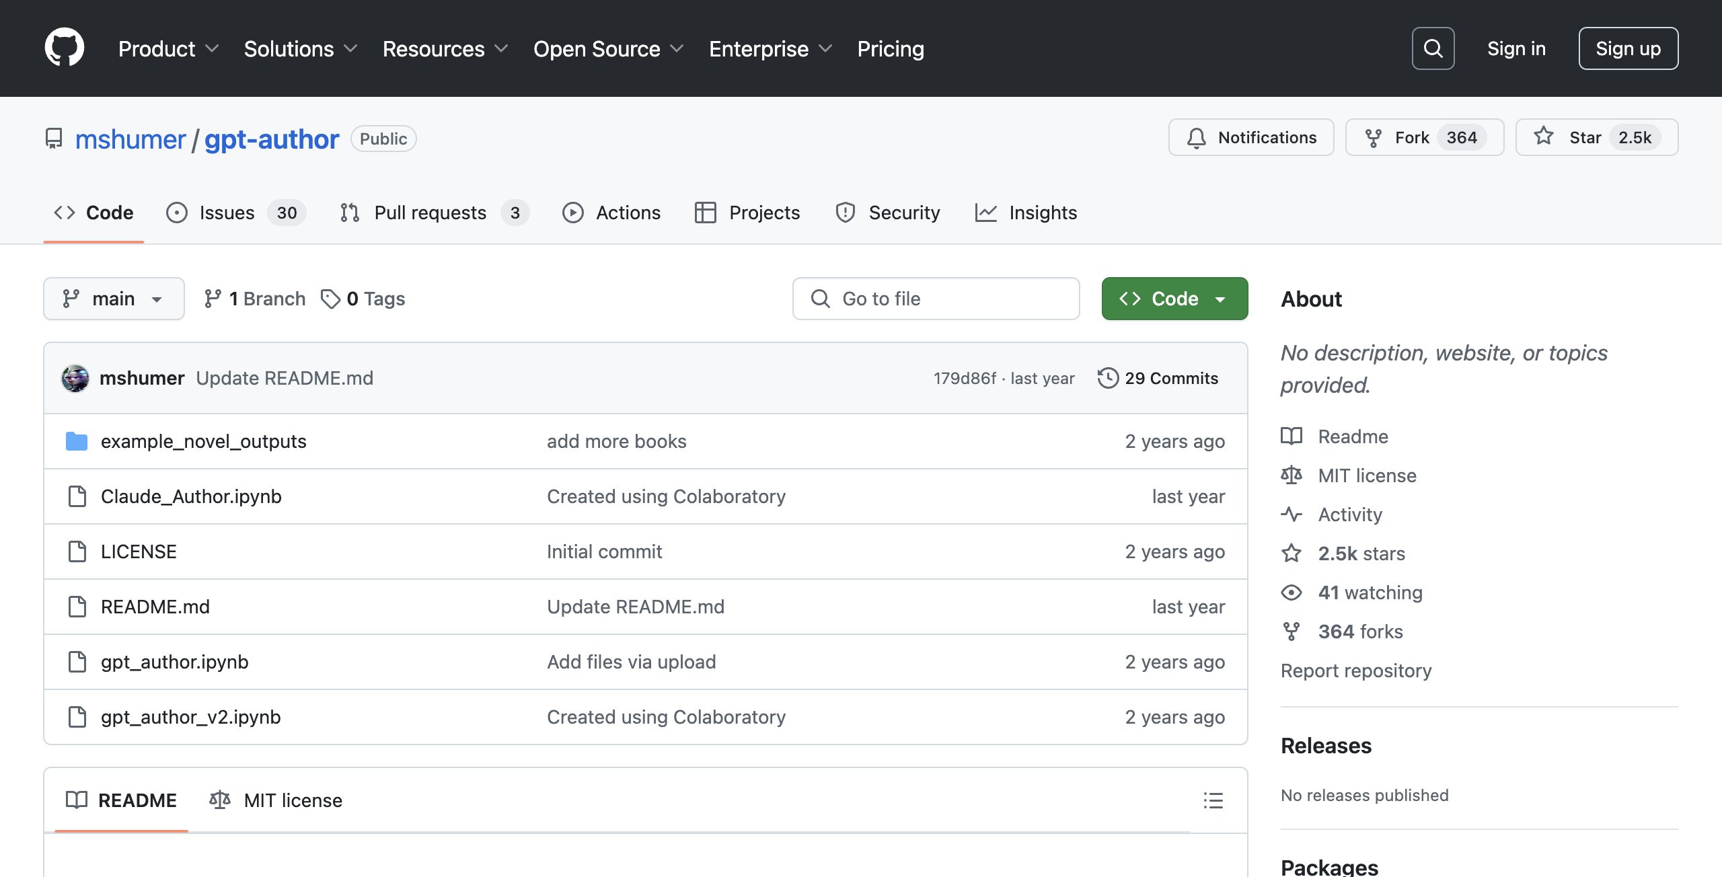Click the eye icon beside watching
The image size is (1722, 877).
coord(1291,593)
